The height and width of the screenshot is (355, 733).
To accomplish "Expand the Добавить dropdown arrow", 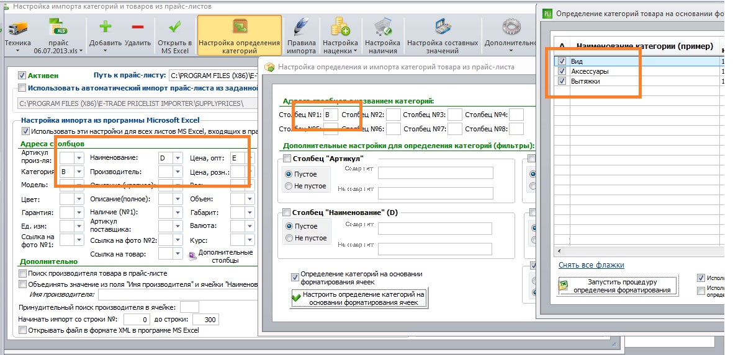I will (105, 50).
